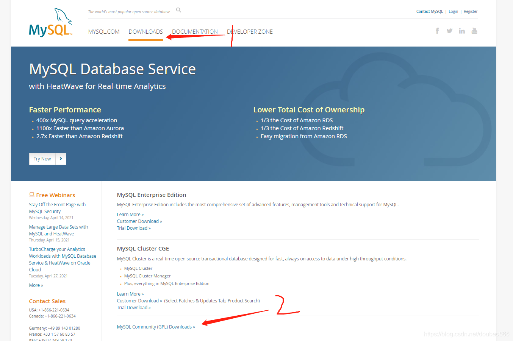This screenshot has height=341, width=513.
Task: Open the Twitter bird icon
Action: pyautogui.click(x=449, y=31)
